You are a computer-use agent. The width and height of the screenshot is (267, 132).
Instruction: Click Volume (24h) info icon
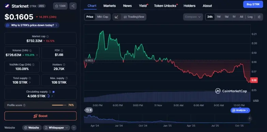coord(30,50)
